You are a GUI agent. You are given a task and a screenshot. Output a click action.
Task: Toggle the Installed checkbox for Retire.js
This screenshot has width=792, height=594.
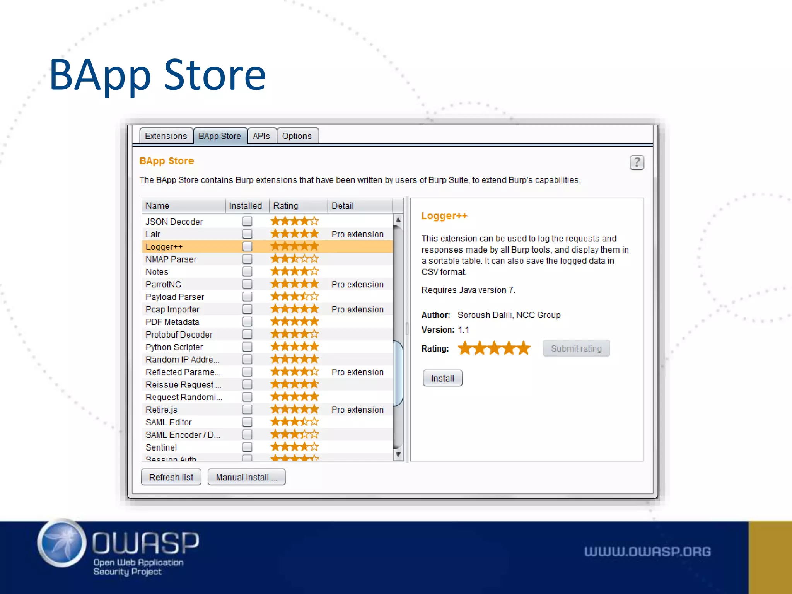(x=247, y=409)
